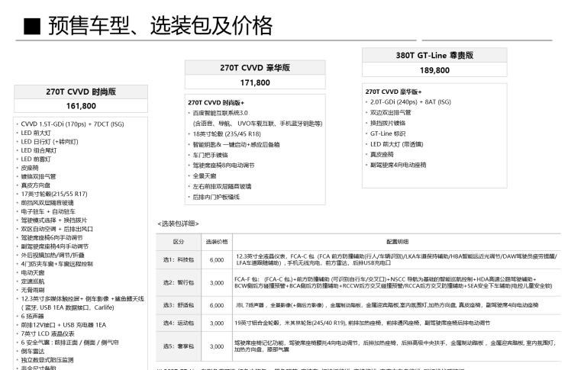This screenshot has width=568, height=370.
Task: Click the '选5: 奢享包' cell
Action: click(x=178, y=346)
